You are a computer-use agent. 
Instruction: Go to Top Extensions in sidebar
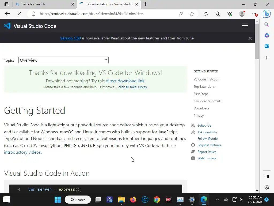pyautogui.click(x=204, y=87)
